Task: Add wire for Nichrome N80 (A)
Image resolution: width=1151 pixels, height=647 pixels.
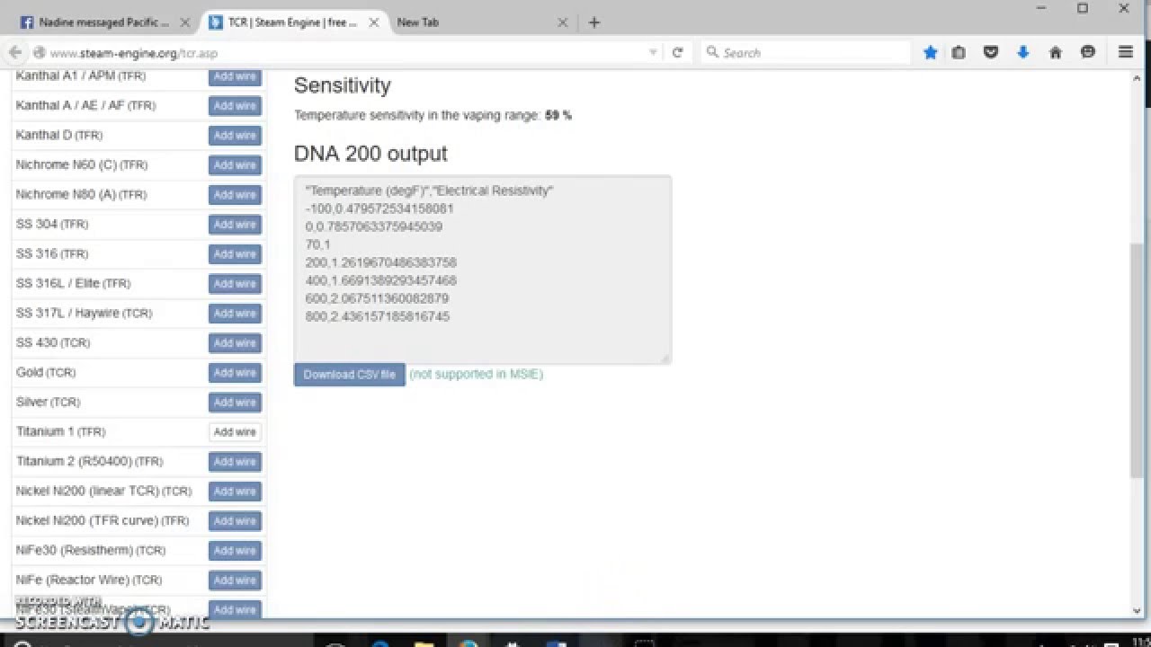Action: pyautogui.click(x=235, y=195)
